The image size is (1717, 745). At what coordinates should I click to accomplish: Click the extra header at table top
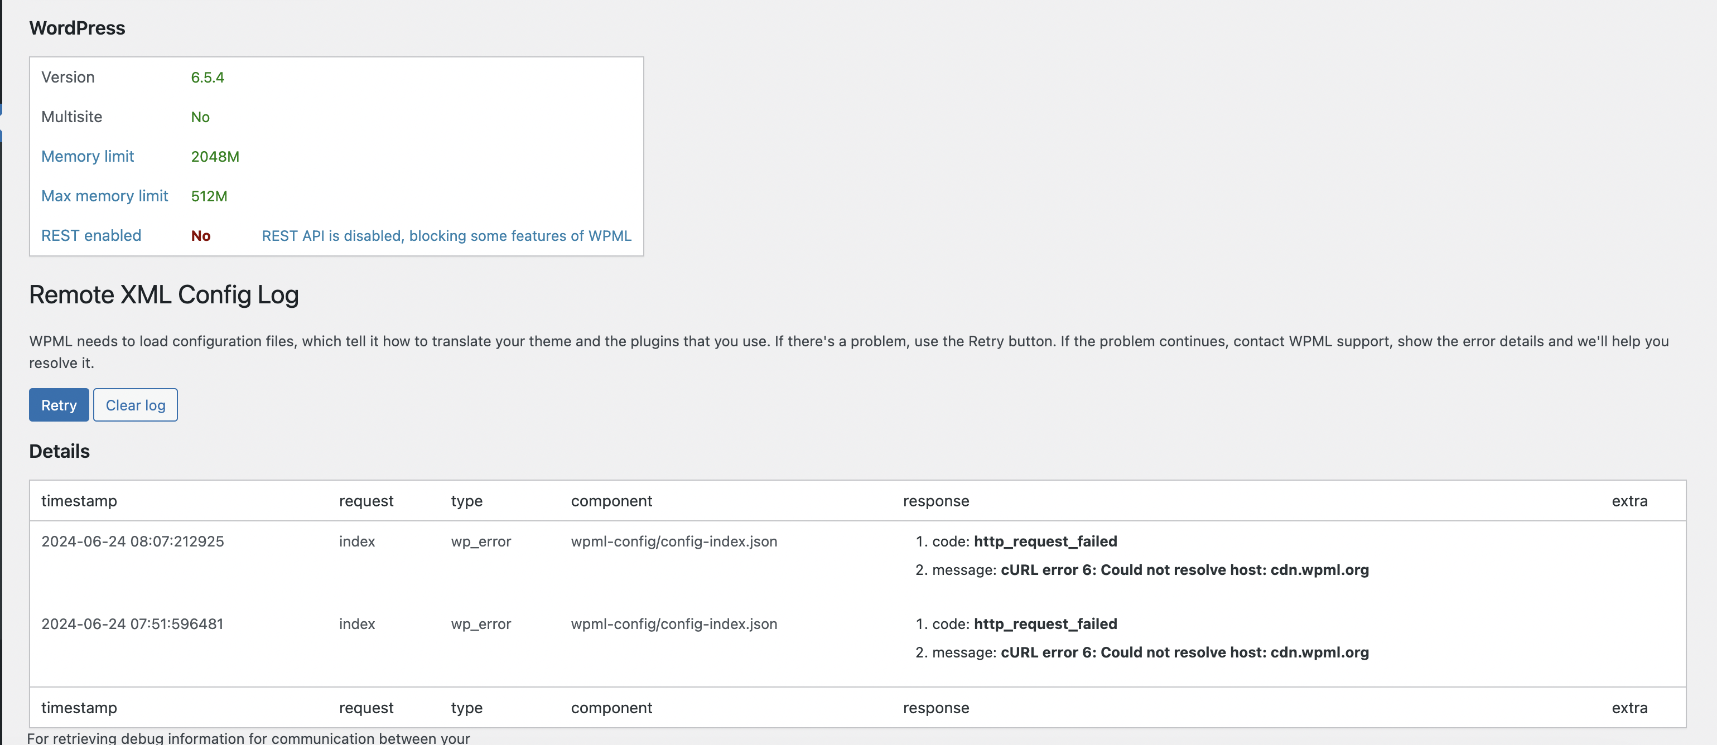1629,500
